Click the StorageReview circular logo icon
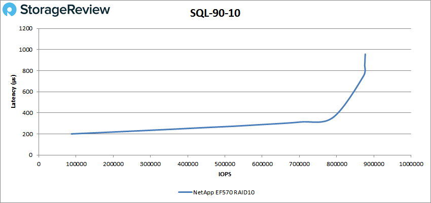The width and height of the screenshot is (431, 203). coord(13,10)
